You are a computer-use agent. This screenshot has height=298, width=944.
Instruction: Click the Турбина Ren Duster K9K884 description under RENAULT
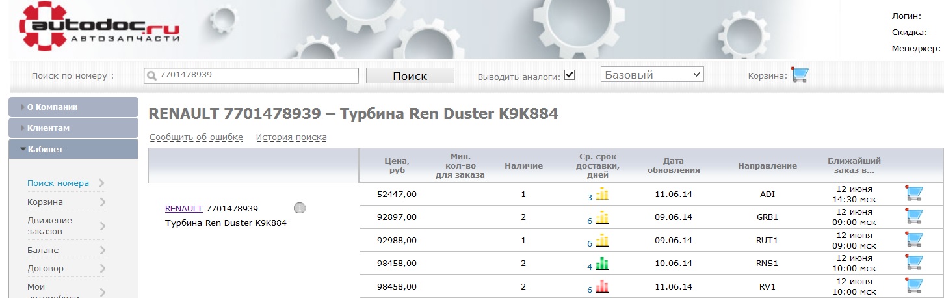226,223
